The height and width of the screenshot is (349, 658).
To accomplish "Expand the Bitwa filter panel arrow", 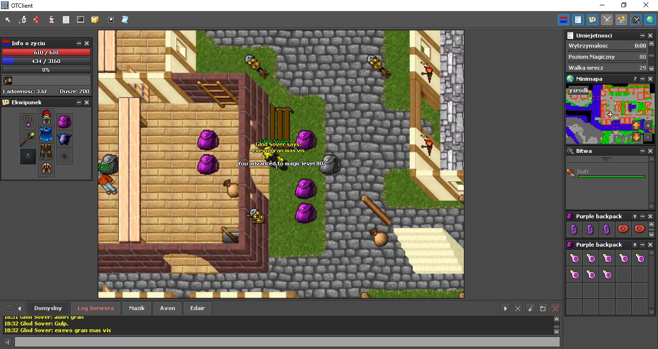I will point(606,160).
